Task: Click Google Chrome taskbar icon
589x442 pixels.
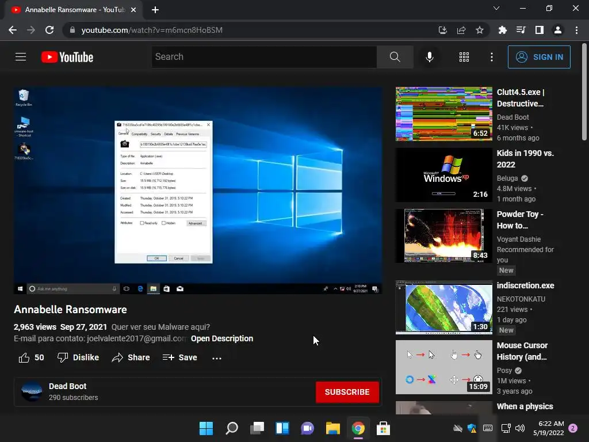Action: point(358,428)
